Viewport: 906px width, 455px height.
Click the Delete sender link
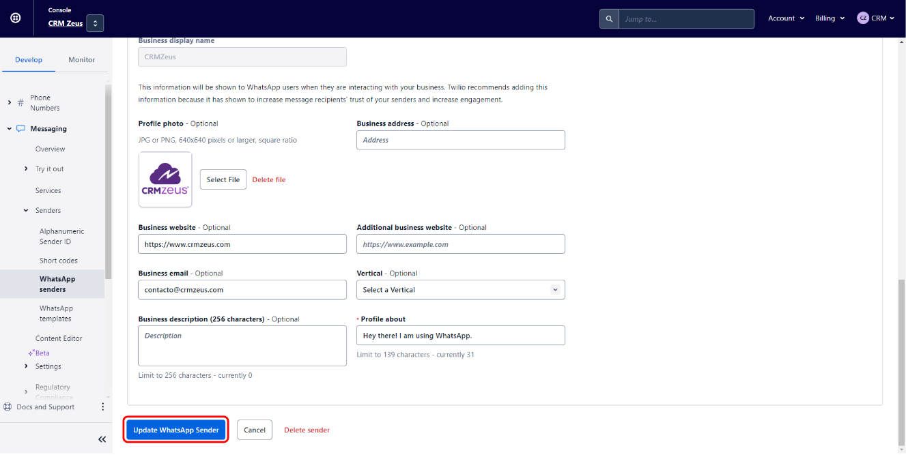click(x=307, y=430)
